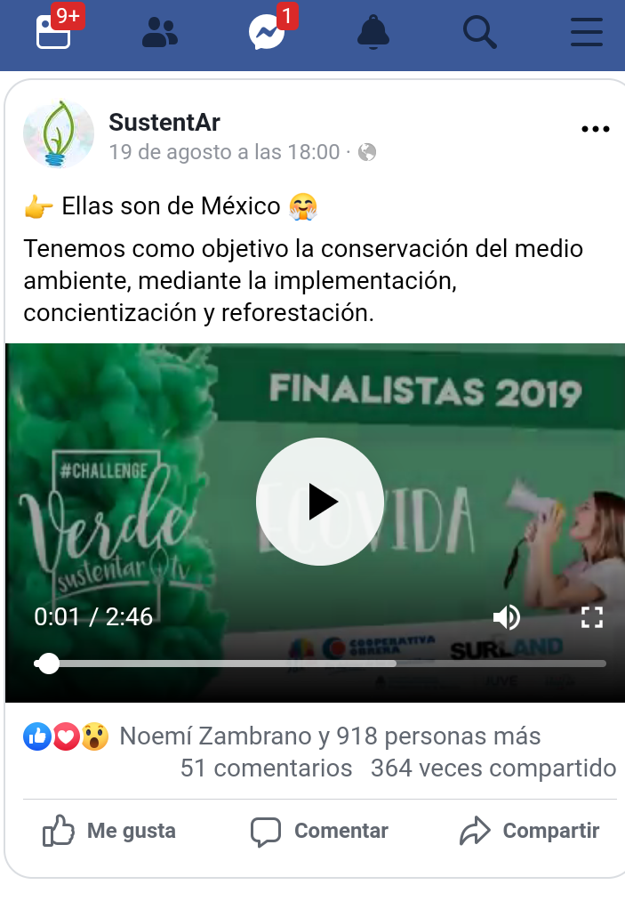Screen dimensions: 625x901
Task: Click the Comentar button
Action: coord(319,831)
